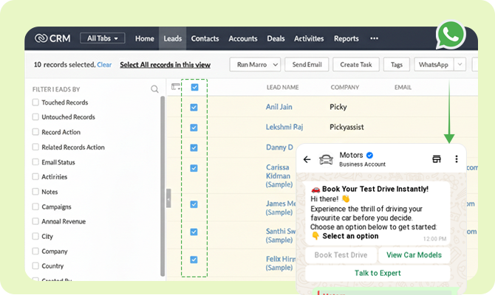The width and height of the screenshot is (495, 295).
Task: Go to the Home tab
Action: pyautogui.click(x=145, y=38)
